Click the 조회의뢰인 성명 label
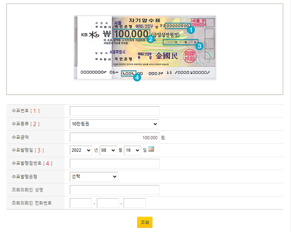The width and height of the screenshot is (291, 232). click(x=27, y=190)
